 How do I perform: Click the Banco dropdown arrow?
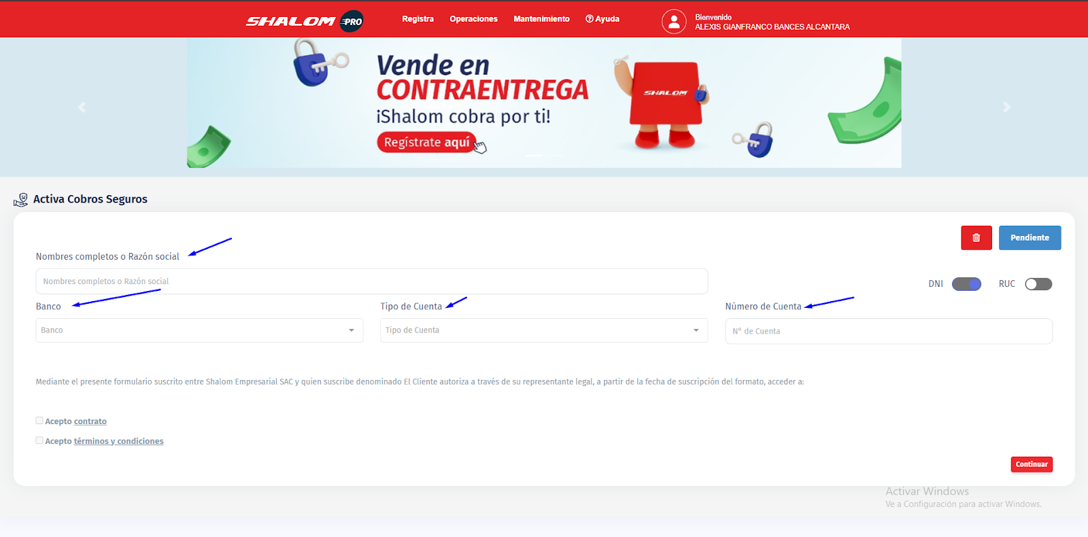[x=351, y=330]
